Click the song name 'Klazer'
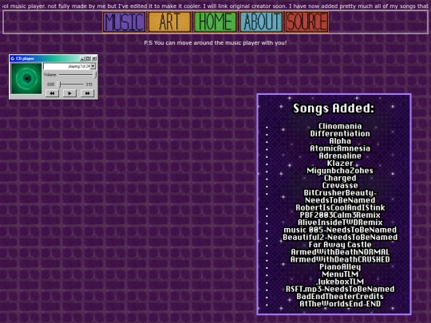The image size is (431, 323). (340, 163)
